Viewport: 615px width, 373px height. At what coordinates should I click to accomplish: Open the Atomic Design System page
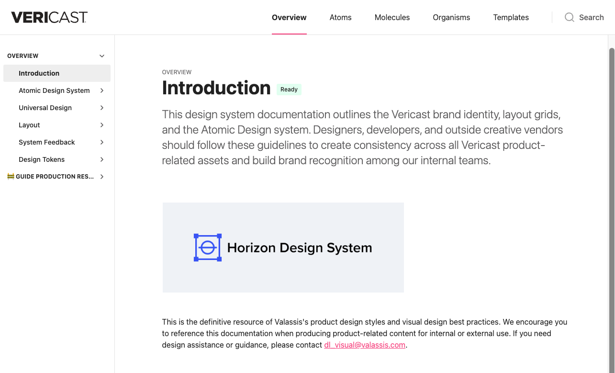pyautogui.click(x=54, y=90)
